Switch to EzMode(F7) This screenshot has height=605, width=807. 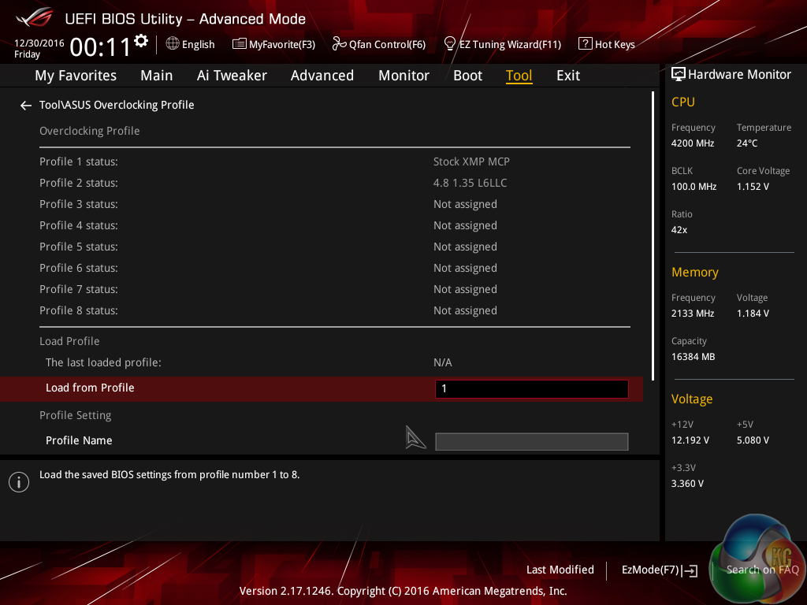(x=650, y=570)
